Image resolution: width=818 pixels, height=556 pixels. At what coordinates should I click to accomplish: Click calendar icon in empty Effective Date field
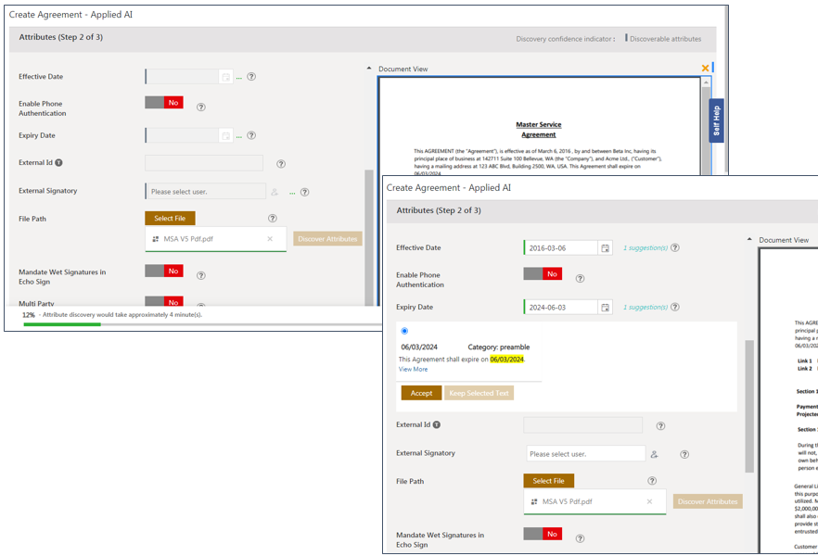(x=225, y=77)
